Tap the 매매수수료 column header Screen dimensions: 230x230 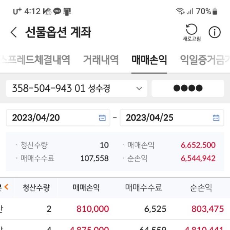click(x=144, y=188)
